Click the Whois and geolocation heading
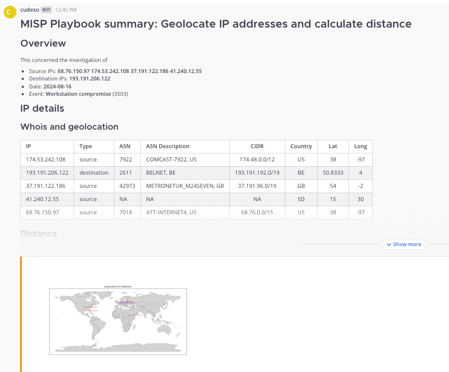The height and width of the screenshot is (372, 449). (69, 127)
